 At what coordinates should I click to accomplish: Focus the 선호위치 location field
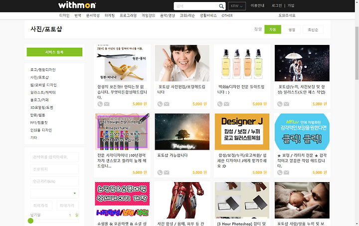tap(54, 169)
